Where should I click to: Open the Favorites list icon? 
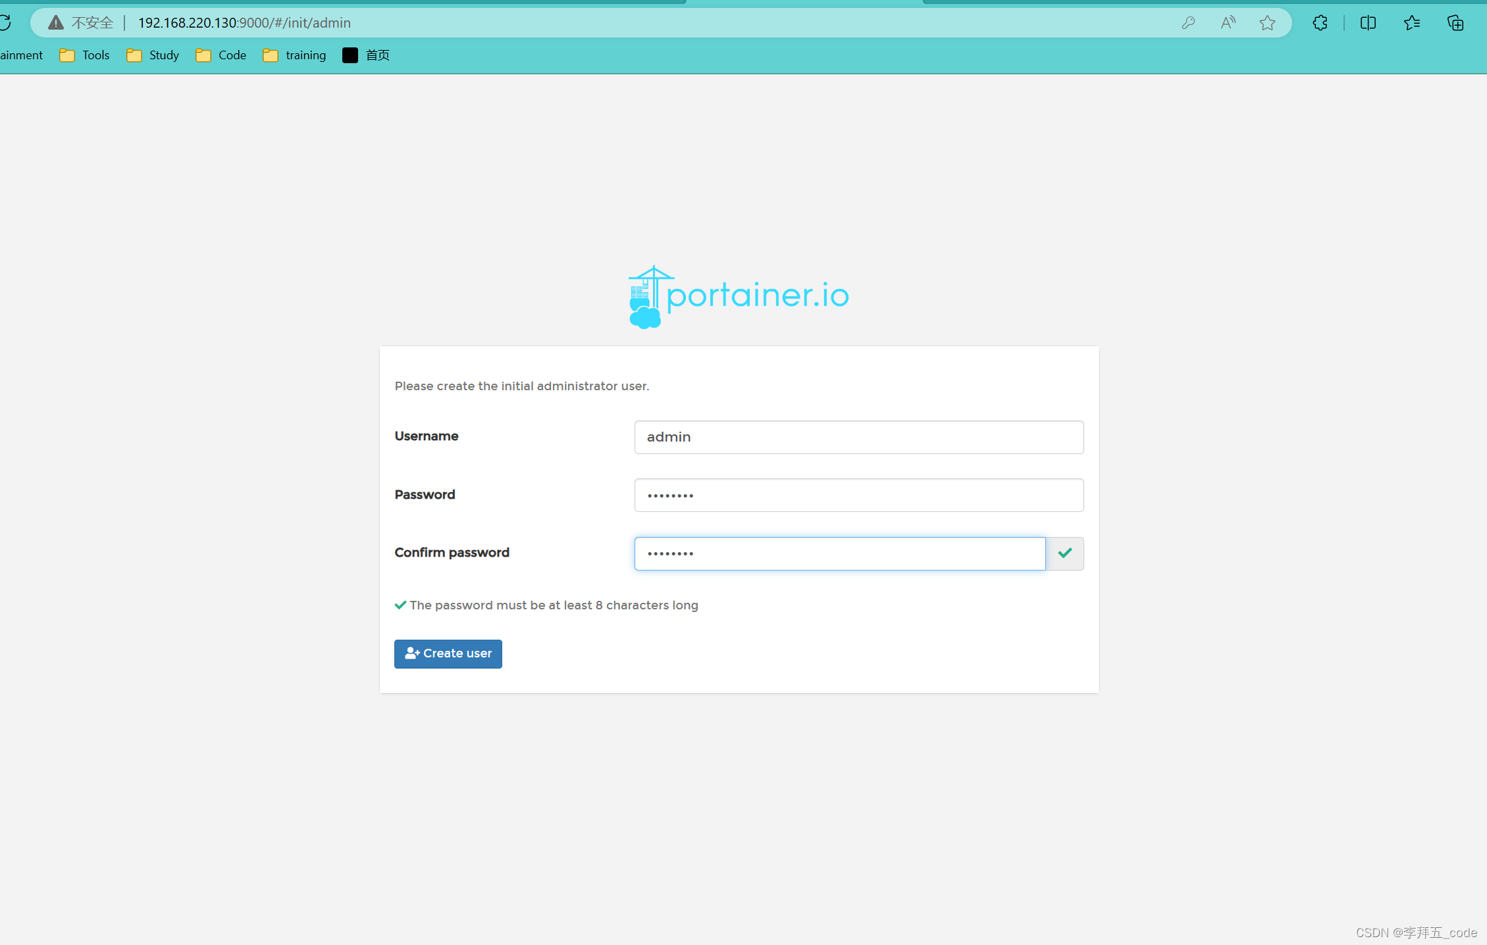pyautogui.click(x=1411, y=23)
